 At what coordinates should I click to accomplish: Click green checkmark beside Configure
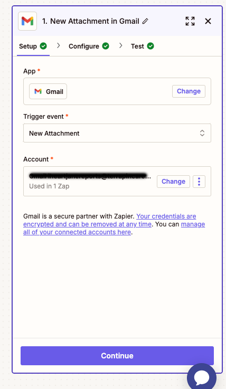pos(106,46)
